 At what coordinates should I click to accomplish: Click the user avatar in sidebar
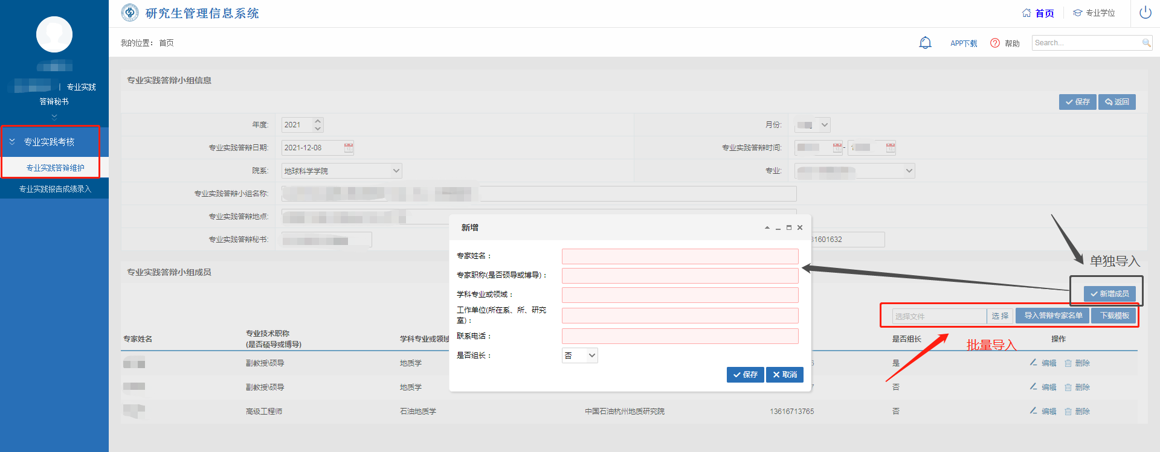[54, 34]
